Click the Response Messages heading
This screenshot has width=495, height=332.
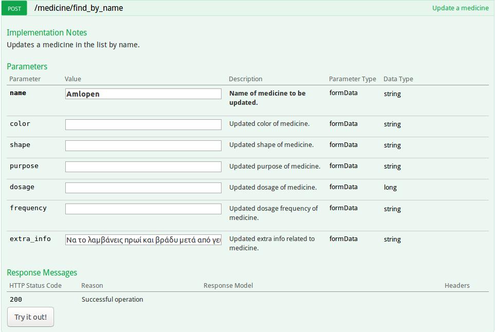click(x=42, y=272)
